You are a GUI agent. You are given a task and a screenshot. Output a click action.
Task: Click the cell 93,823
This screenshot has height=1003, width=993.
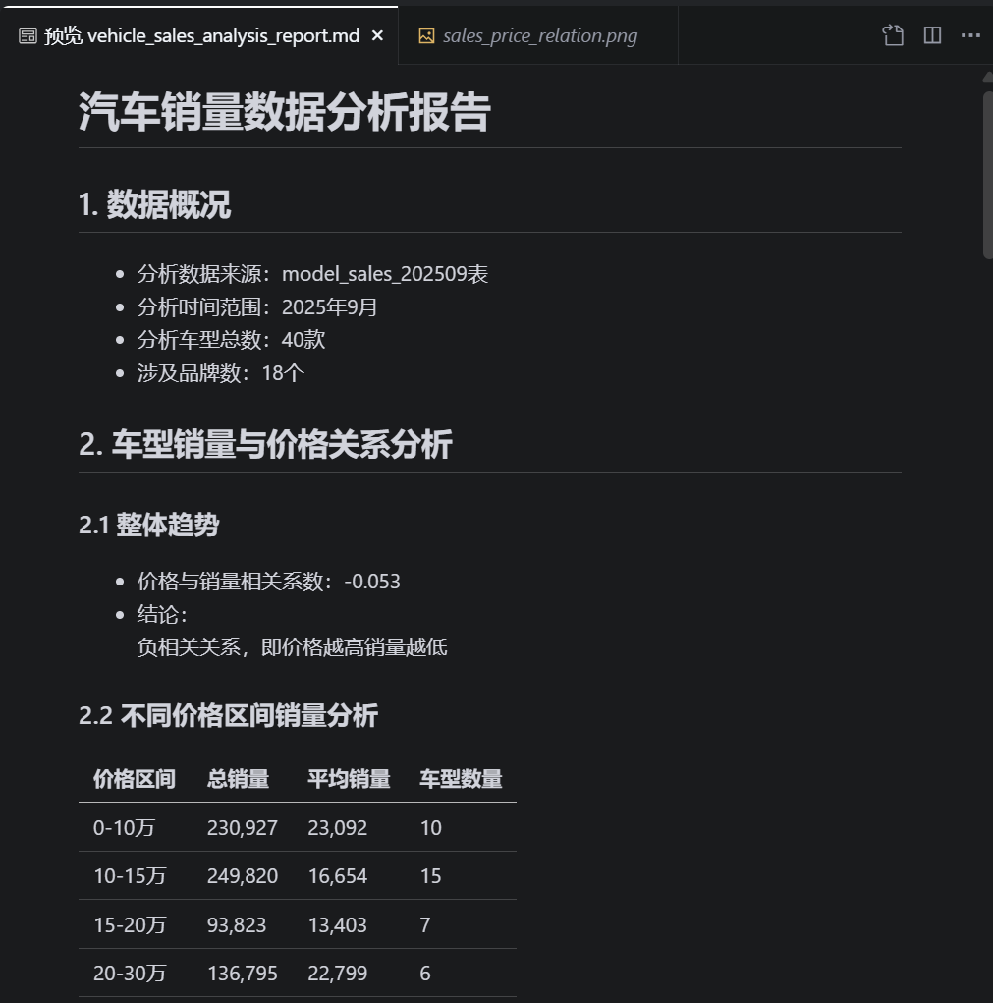[x=237, y=925]
